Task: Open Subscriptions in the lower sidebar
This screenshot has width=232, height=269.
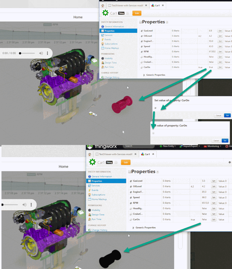Action: 97,195
